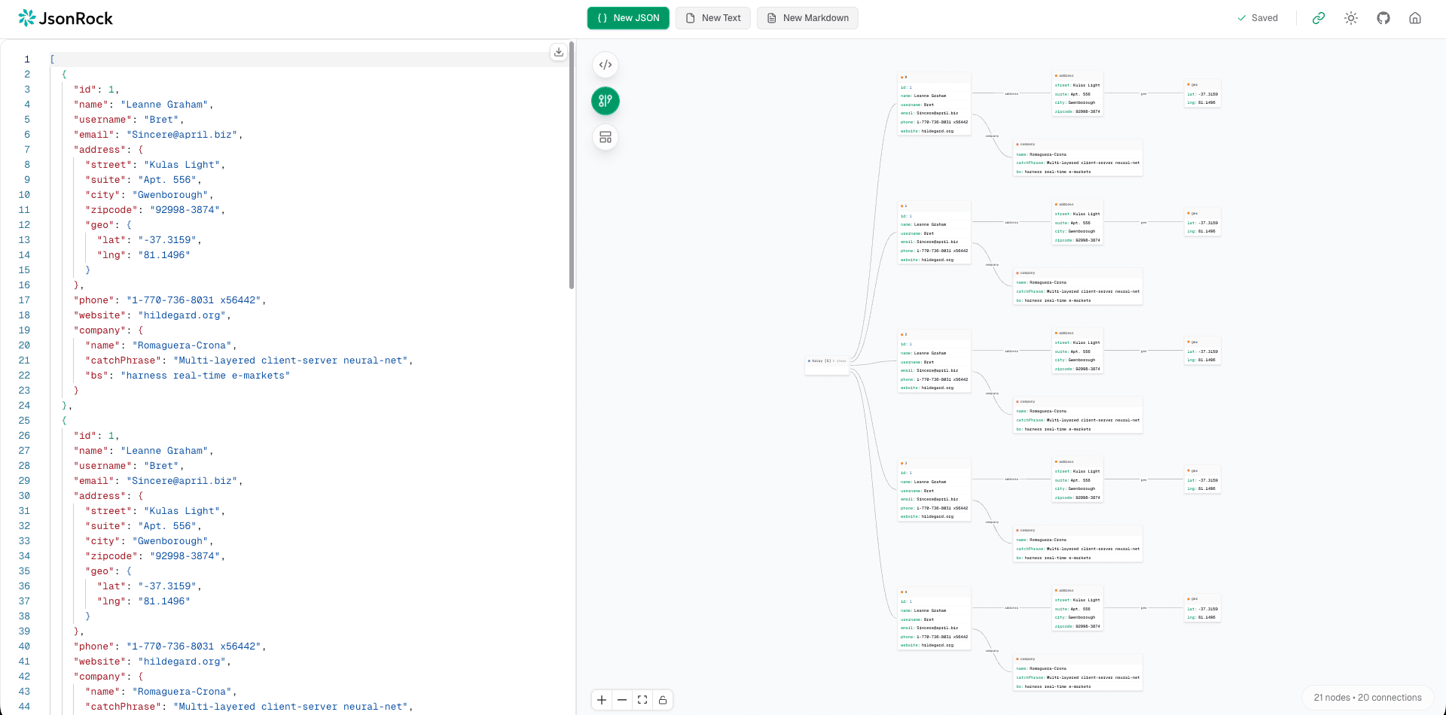Zoom out of the graph canvas
The height and width of the screenshot is (715, 1446).
coord(622,700)
